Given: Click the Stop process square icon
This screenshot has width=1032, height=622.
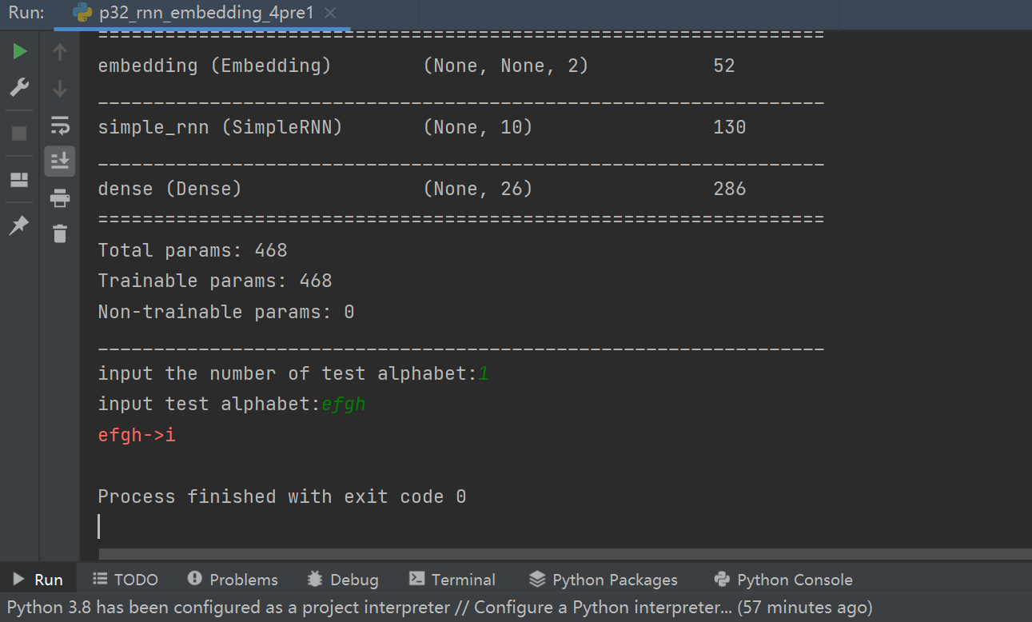Looking at the screenshot, I should [x=20, y=134].
